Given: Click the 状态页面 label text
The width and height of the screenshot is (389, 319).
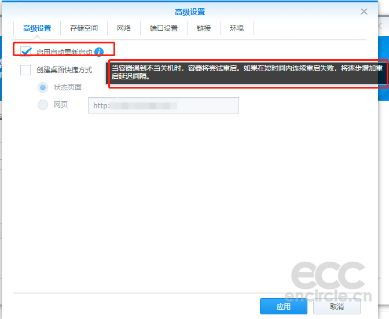Looking at the screenshot, I should click(x=68, y=87).
